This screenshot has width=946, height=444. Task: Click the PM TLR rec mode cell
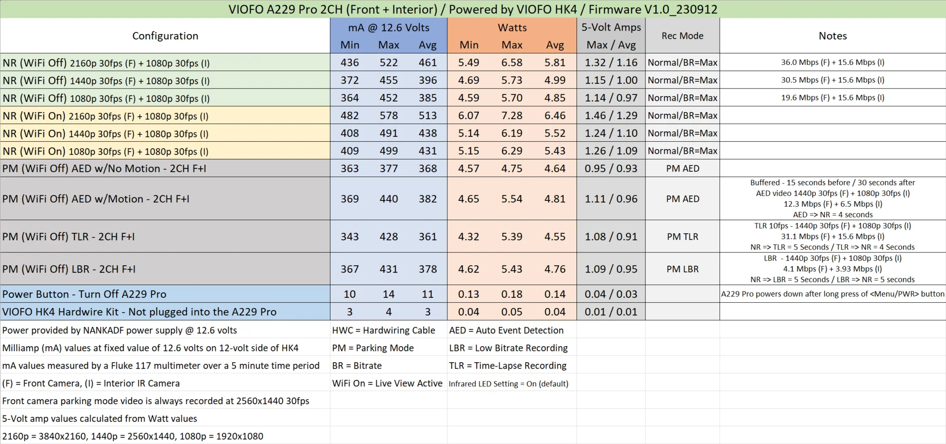click(x=682, y=236)
